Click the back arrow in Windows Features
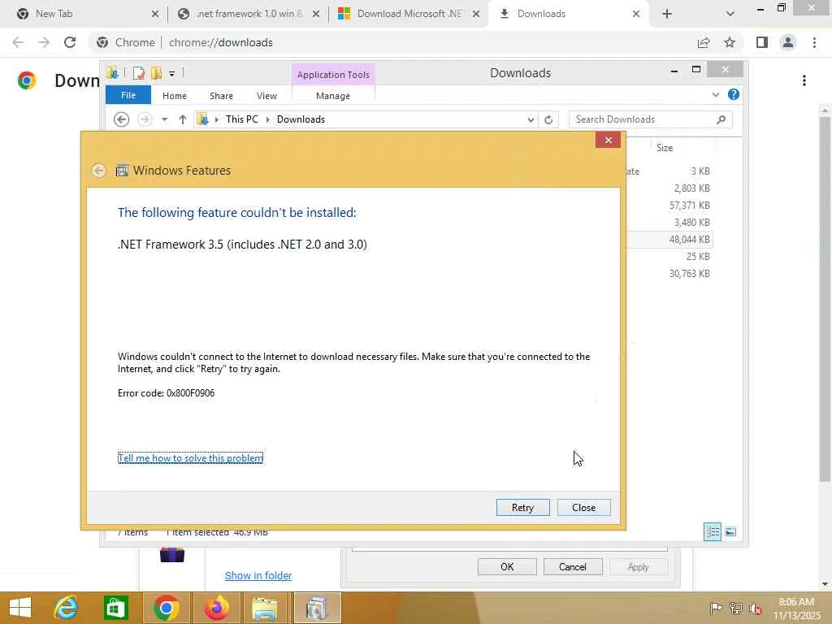832x624 pixels. pos(98,171)
